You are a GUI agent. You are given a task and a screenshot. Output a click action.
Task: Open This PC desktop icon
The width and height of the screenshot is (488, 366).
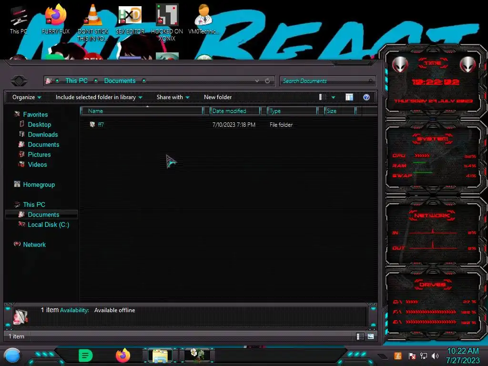(19, 19)
